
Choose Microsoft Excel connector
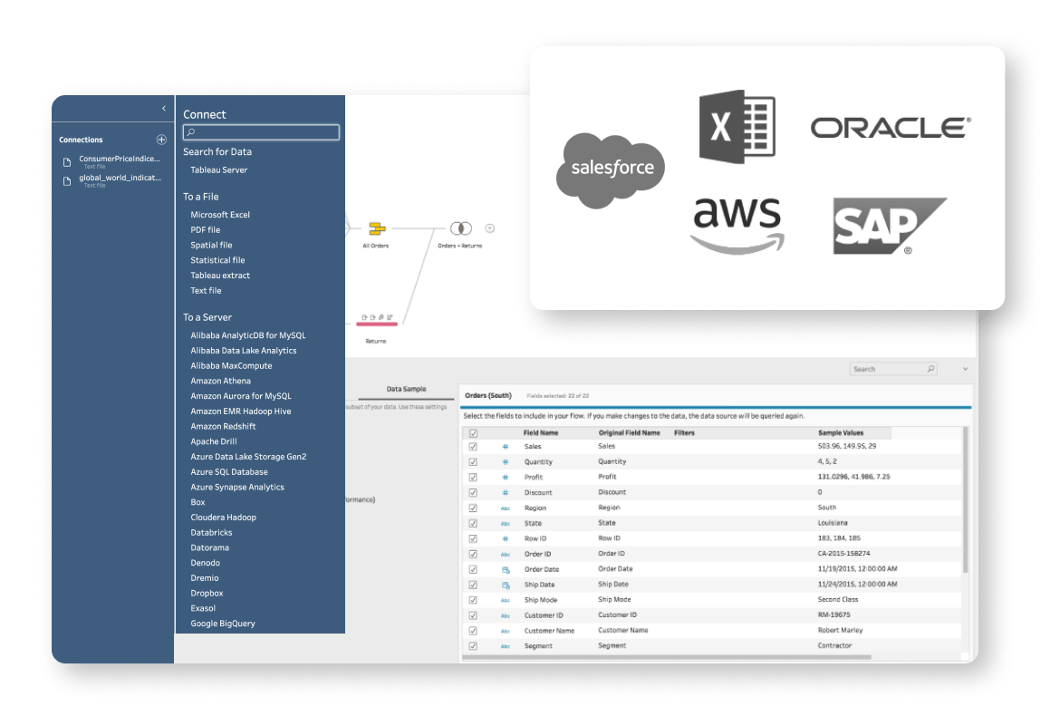point(220,215)
